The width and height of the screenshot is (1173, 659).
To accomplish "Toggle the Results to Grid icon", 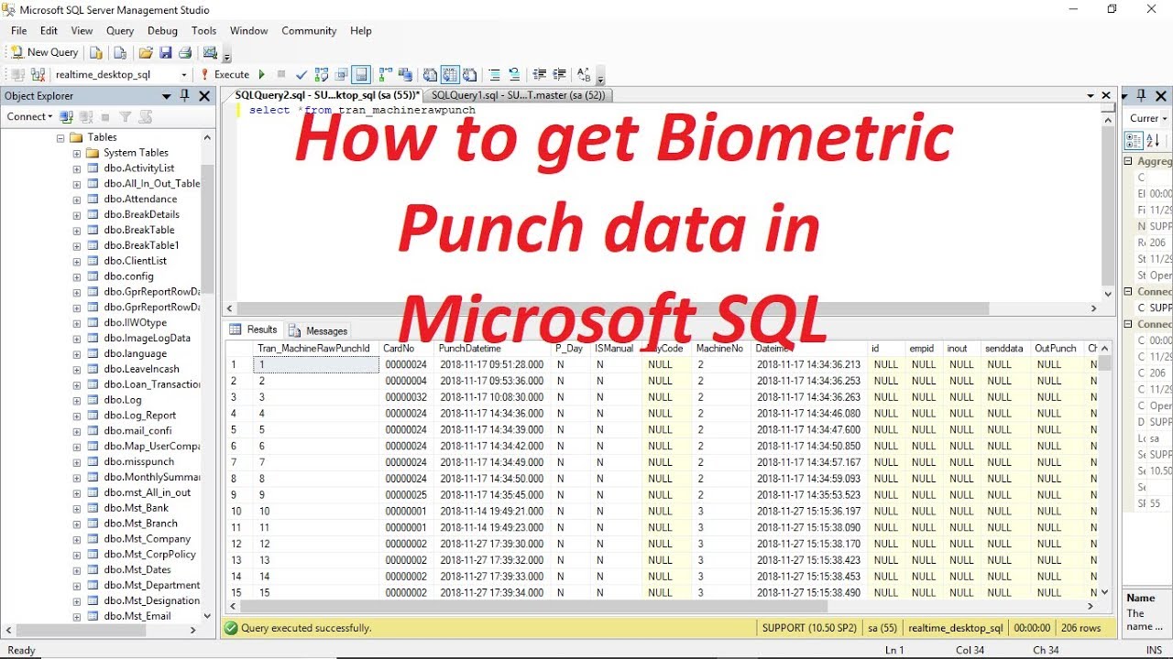I will [x=450, y=75].
